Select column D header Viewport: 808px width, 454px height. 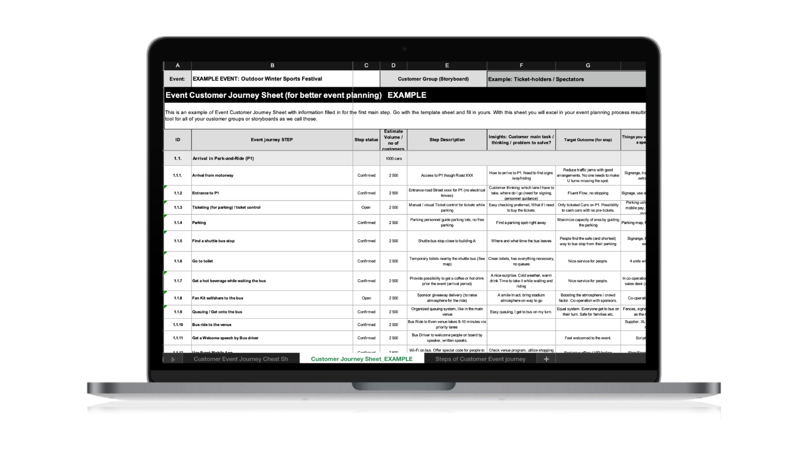(393, 66)
